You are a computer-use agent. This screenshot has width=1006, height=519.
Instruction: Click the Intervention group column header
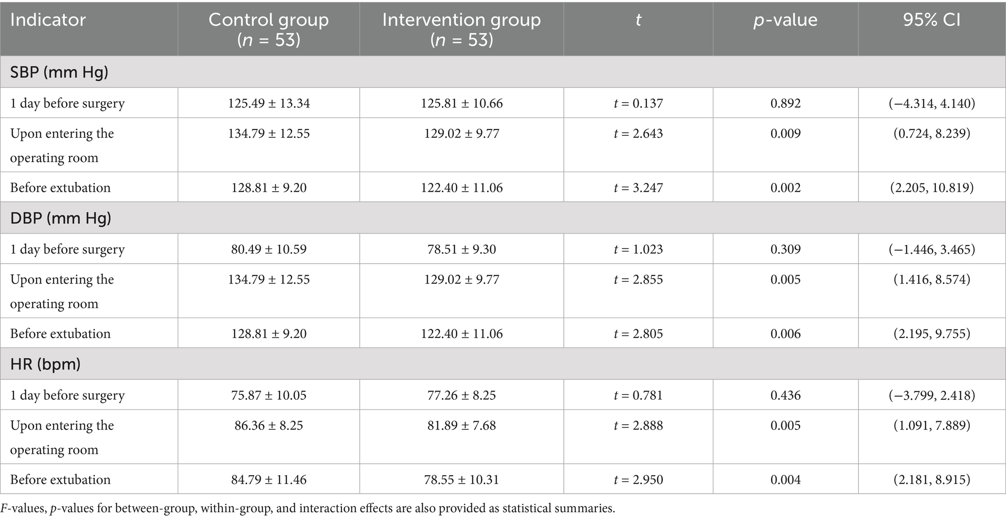pos(461,29)
